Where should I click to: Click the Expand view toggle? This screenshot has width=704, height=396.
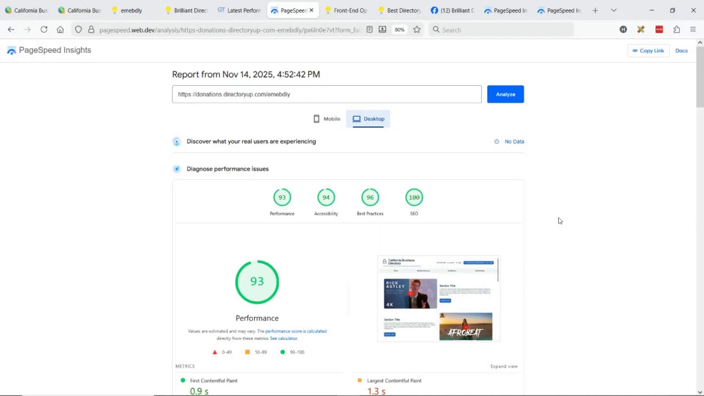[x=504, y=366]
